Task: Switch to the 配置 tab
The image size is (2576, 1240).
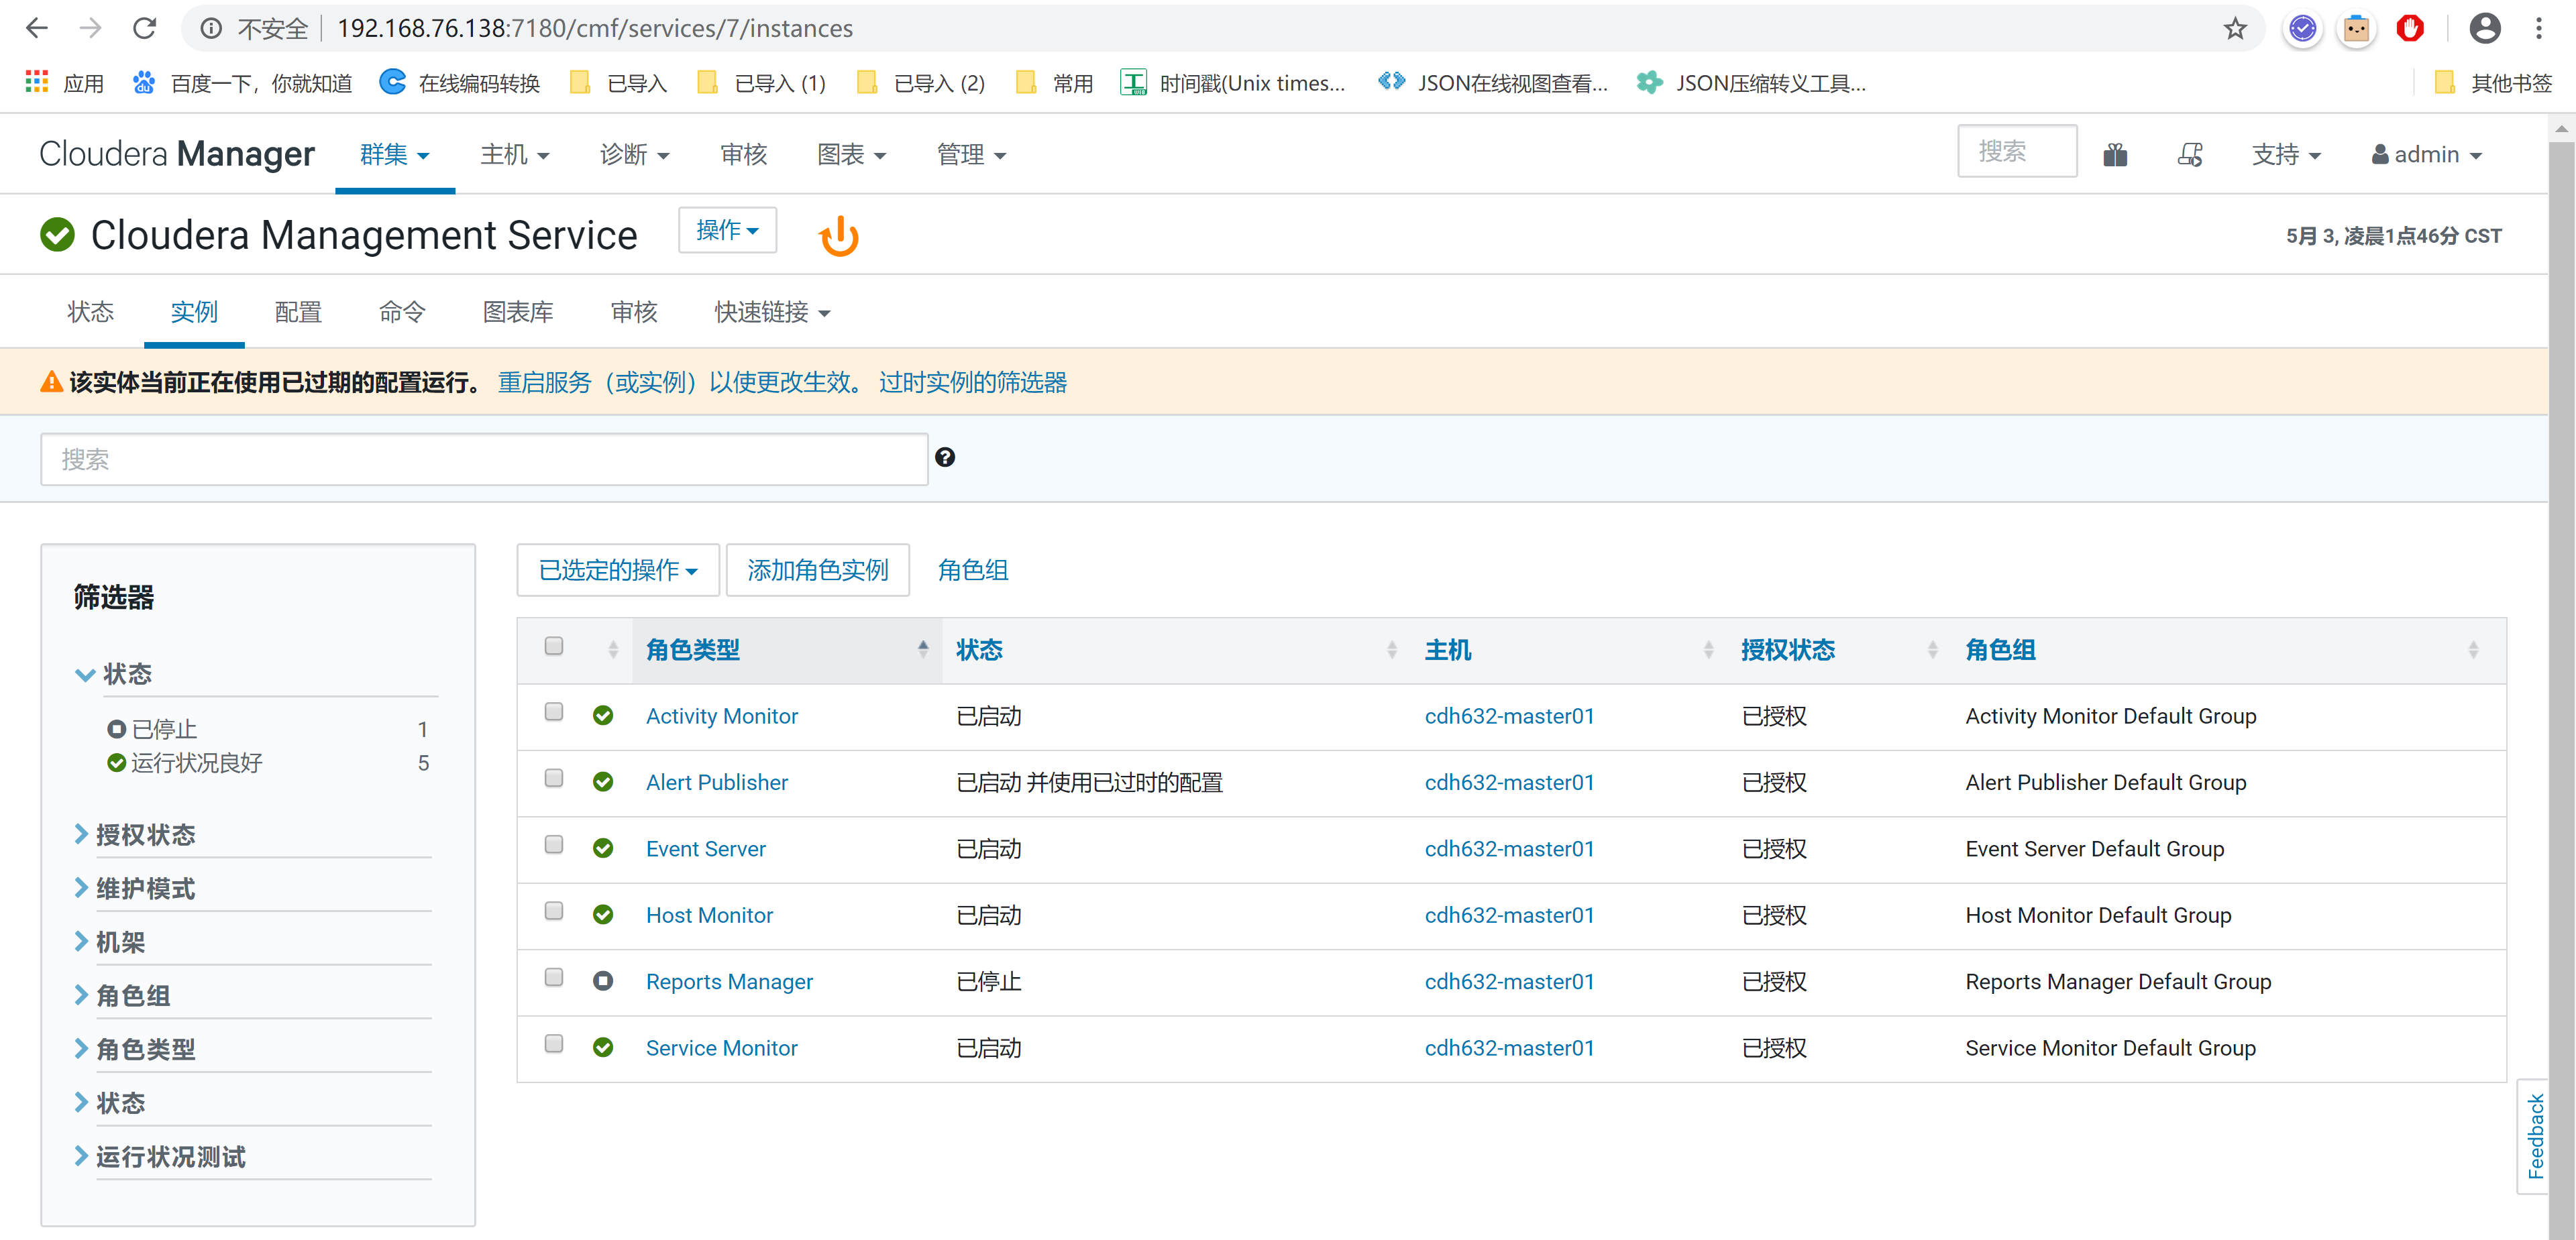Action: pyautogui.click(x=297, y=313)
